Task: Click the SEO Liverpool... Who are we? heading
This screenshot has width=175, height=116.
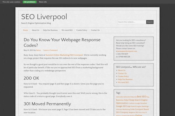Action: [x=131, y=67]
